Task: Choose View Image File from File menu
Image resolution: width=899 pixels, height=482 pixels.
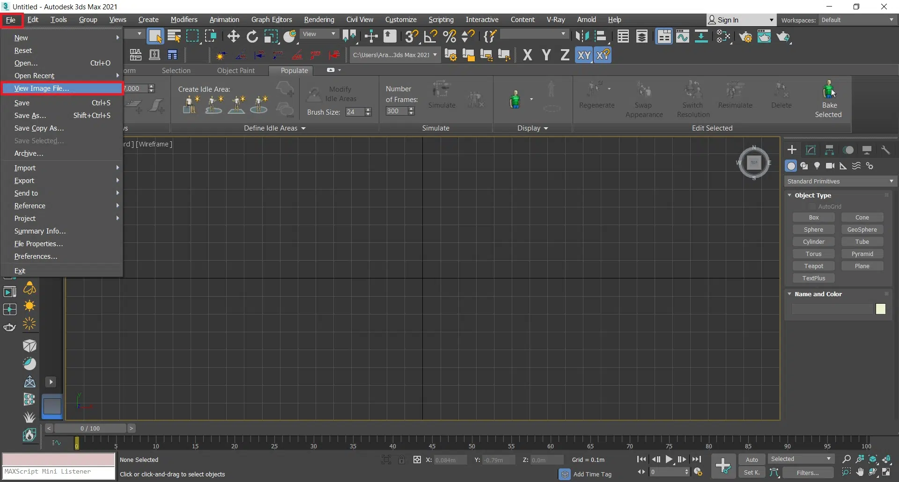Action: pos(42,88)
